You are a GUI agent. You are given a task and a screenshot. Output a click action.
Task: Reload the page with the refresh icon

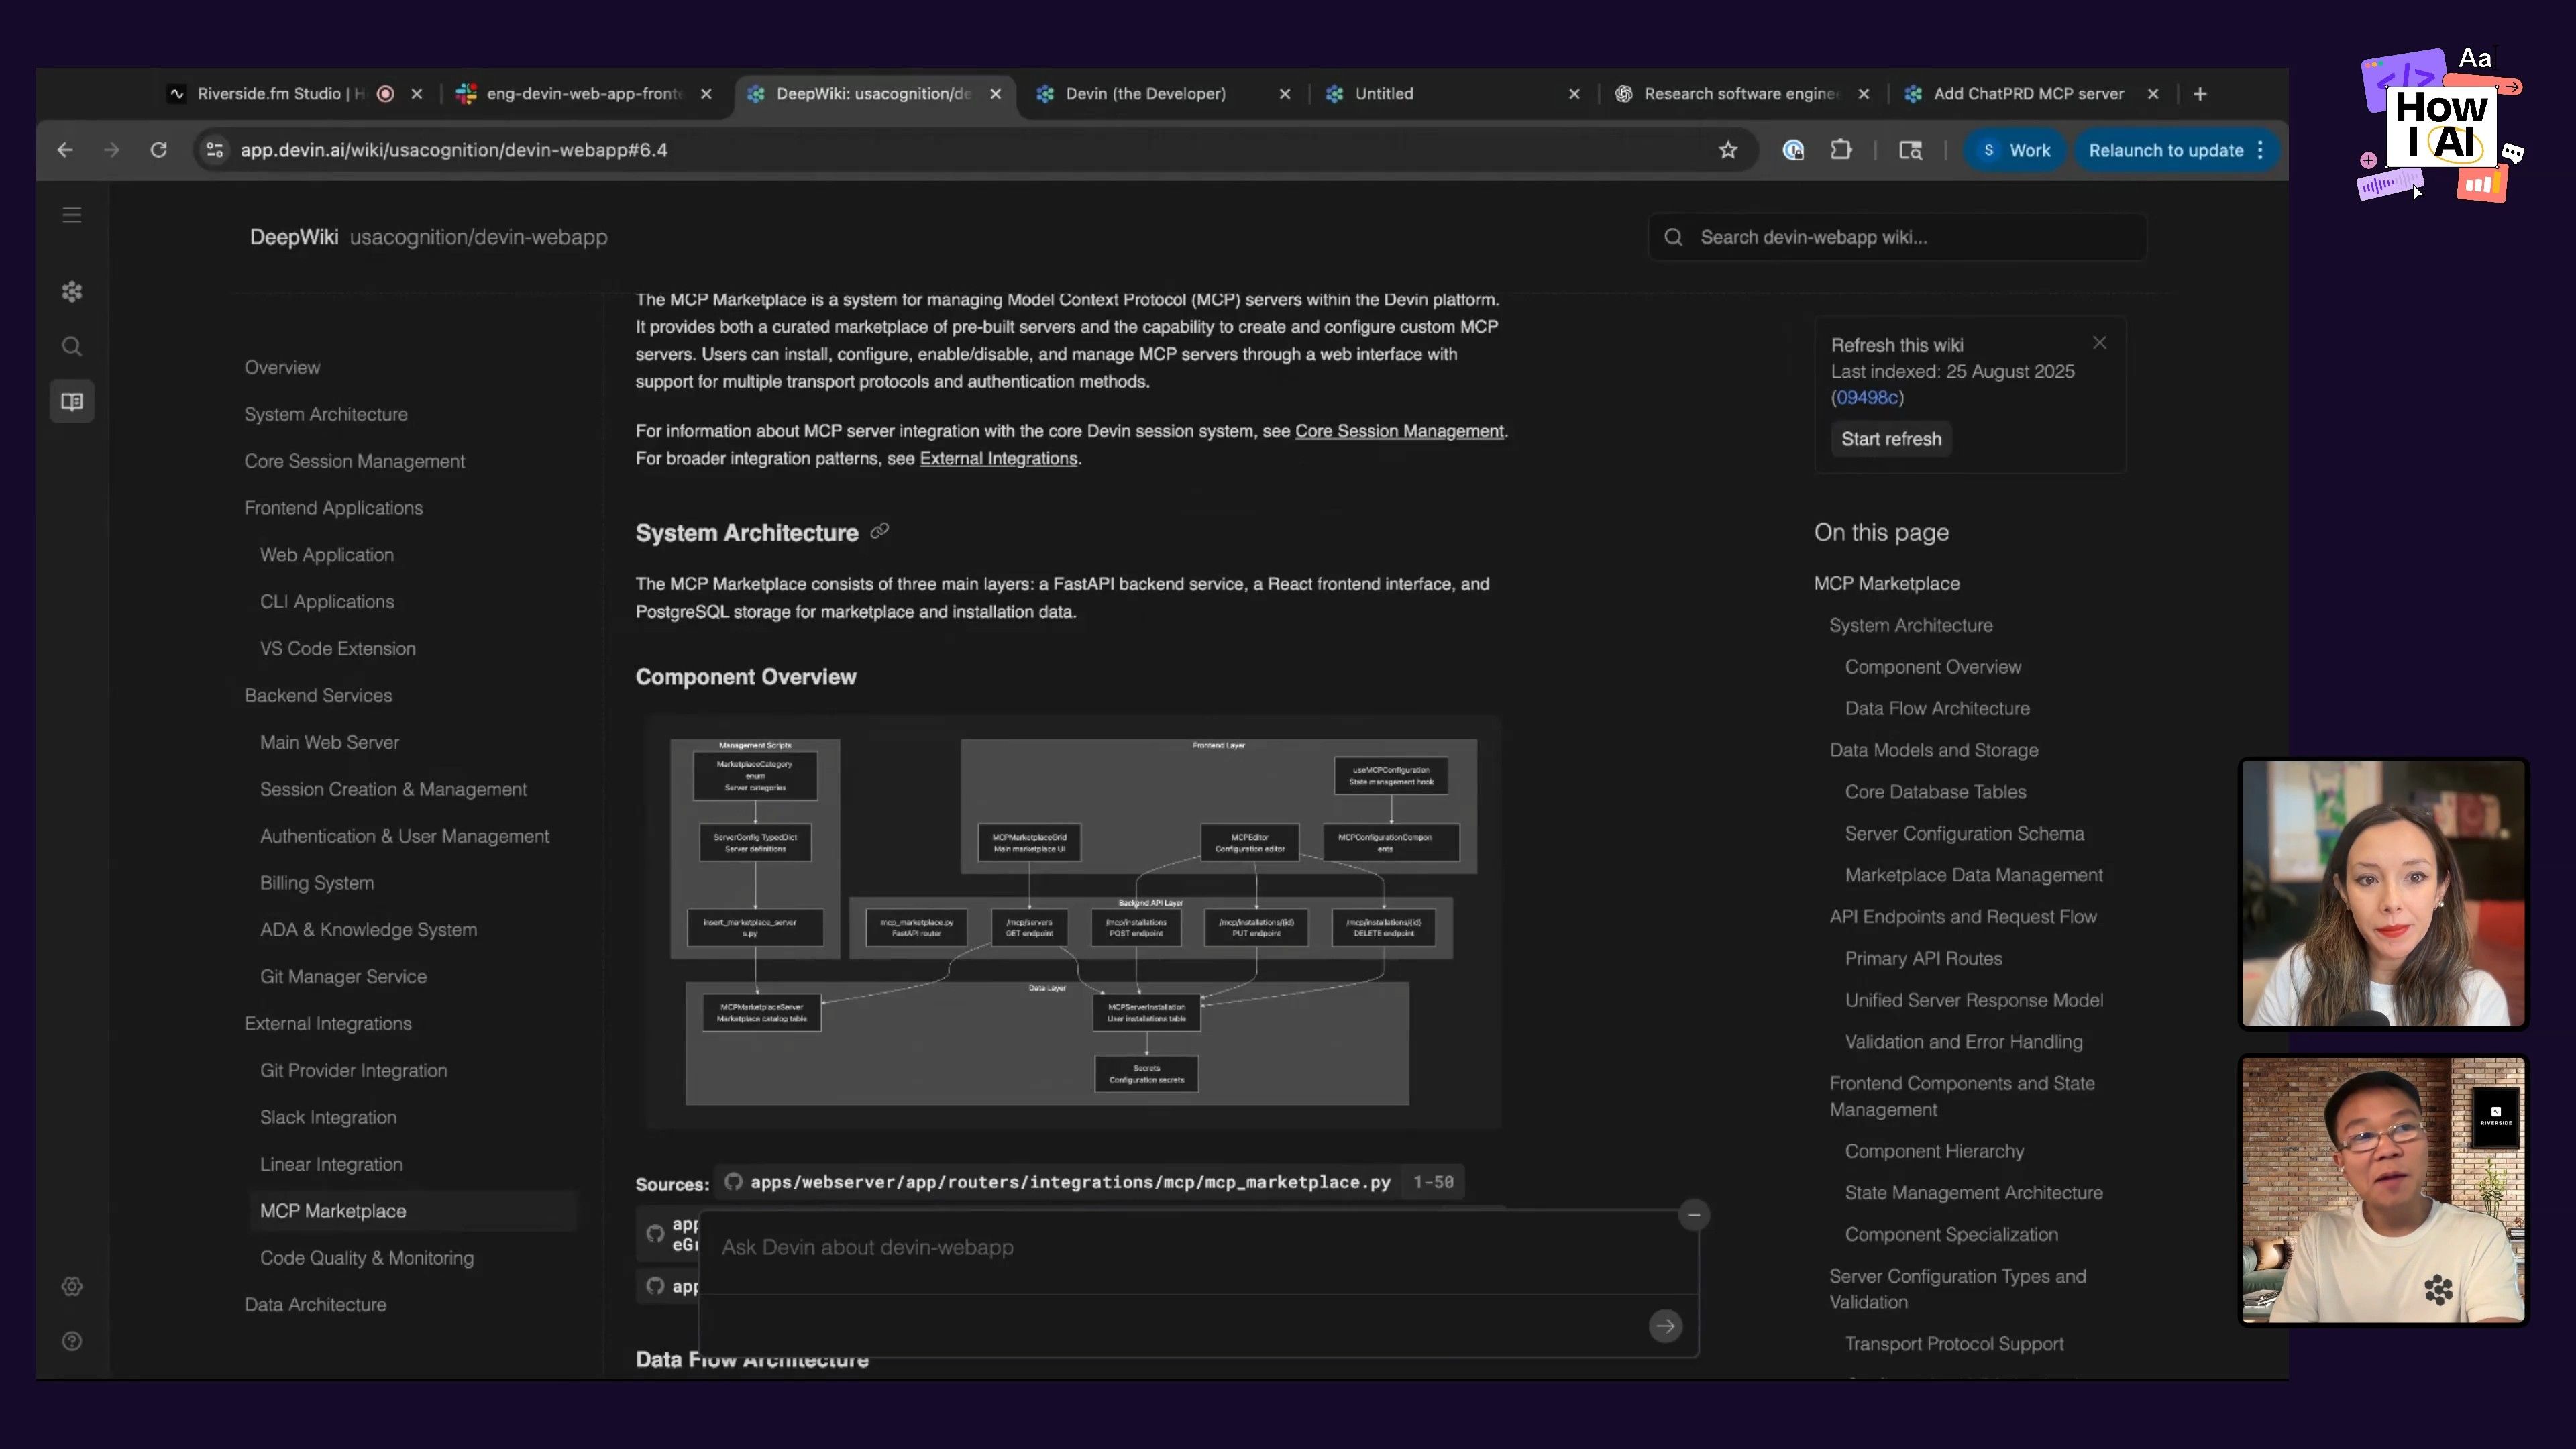coord(158,150)
